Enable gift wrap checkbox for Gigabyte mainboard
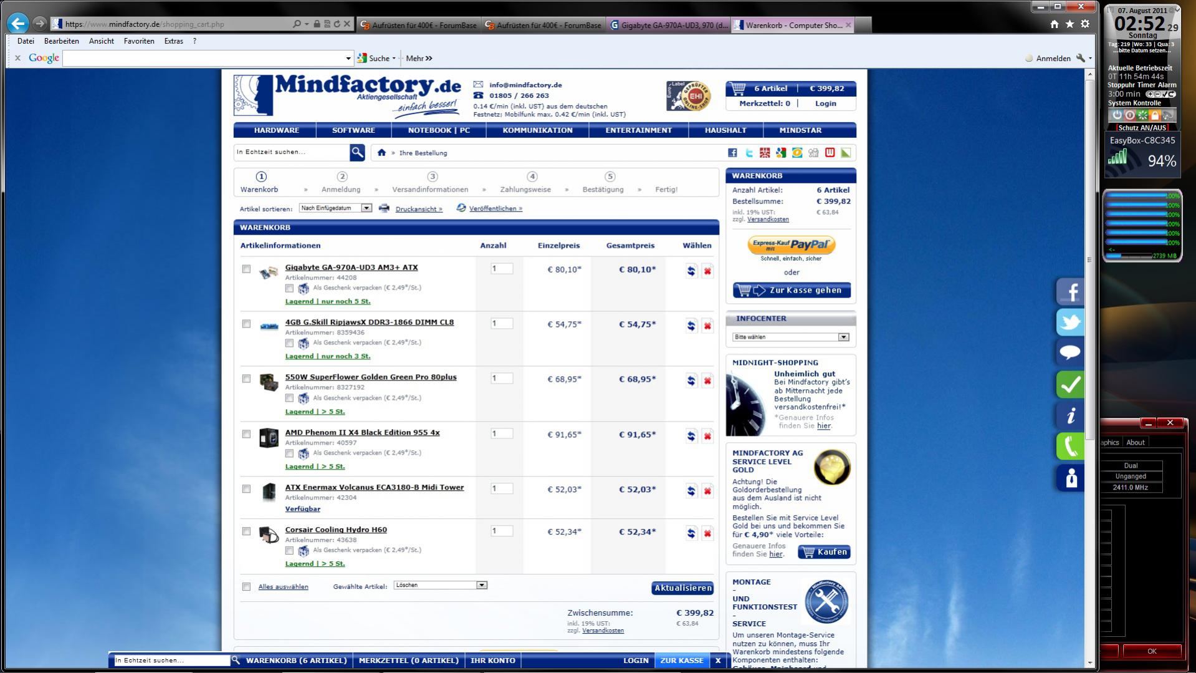The height and width of the screenshot is (673, 1196). (x=289, y=288)
